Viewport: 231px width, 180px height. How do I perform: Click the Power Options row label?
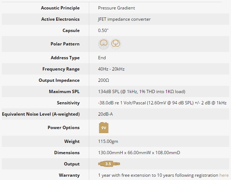[63, 128]
